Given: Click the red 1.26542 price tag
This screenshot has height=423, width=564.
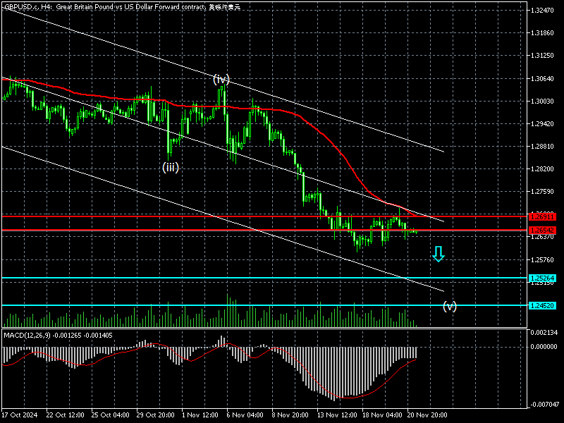Looking at the screenshot, I should tap(542, 231).
